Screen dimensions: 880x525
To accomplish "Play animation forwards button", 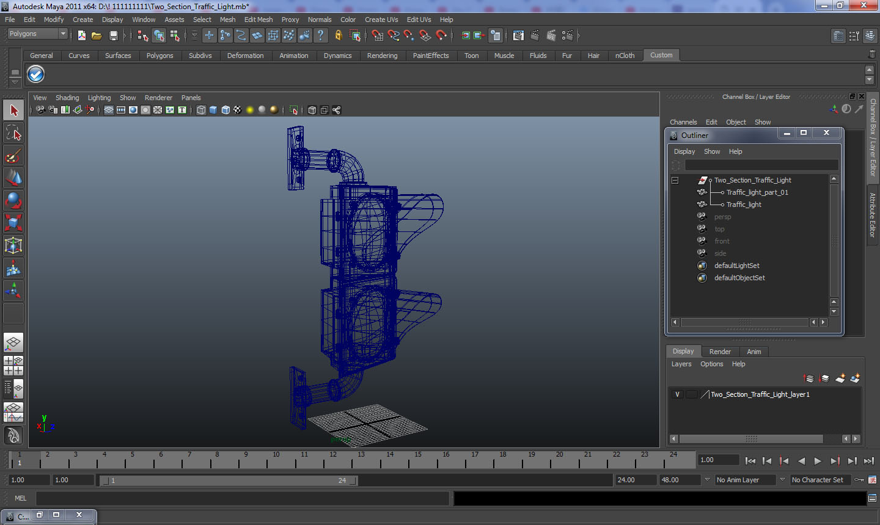I will pos(818,461).
